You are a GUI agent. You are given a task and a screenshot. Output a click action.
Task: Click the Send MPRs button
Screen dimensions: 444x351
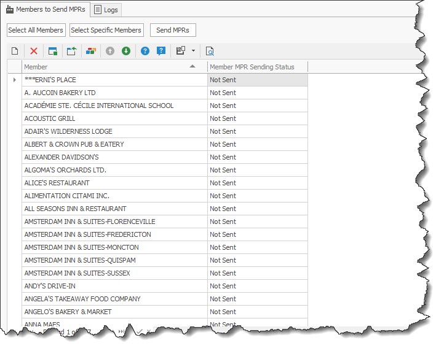(x=173, y=30)
